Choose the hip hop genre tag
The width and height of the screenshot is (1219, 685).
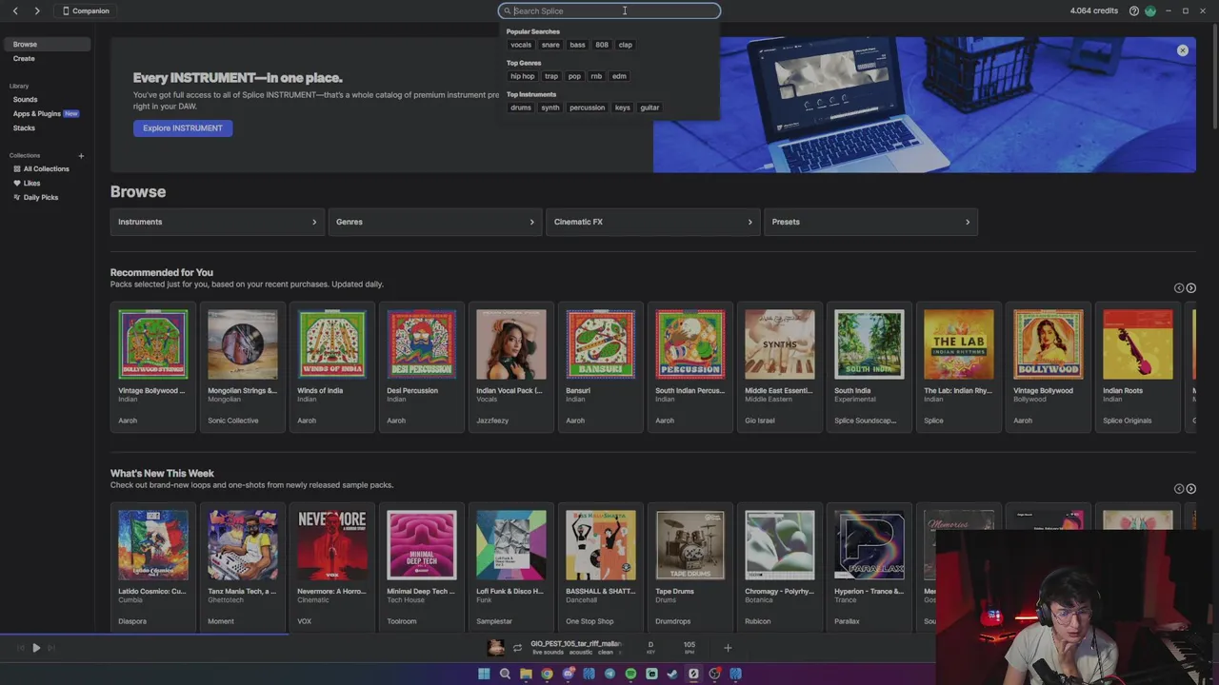(523, 76)
